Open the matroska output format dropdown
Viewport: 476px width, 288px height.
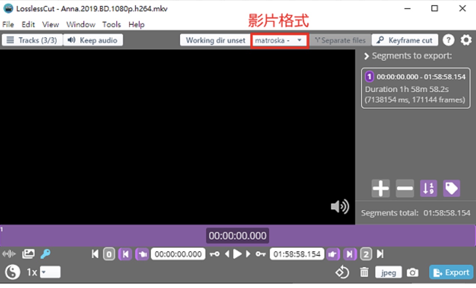point(280,40)
